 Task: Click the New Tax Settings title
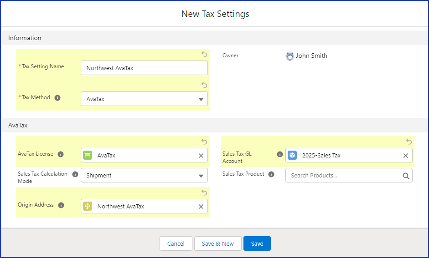(215, 14)
